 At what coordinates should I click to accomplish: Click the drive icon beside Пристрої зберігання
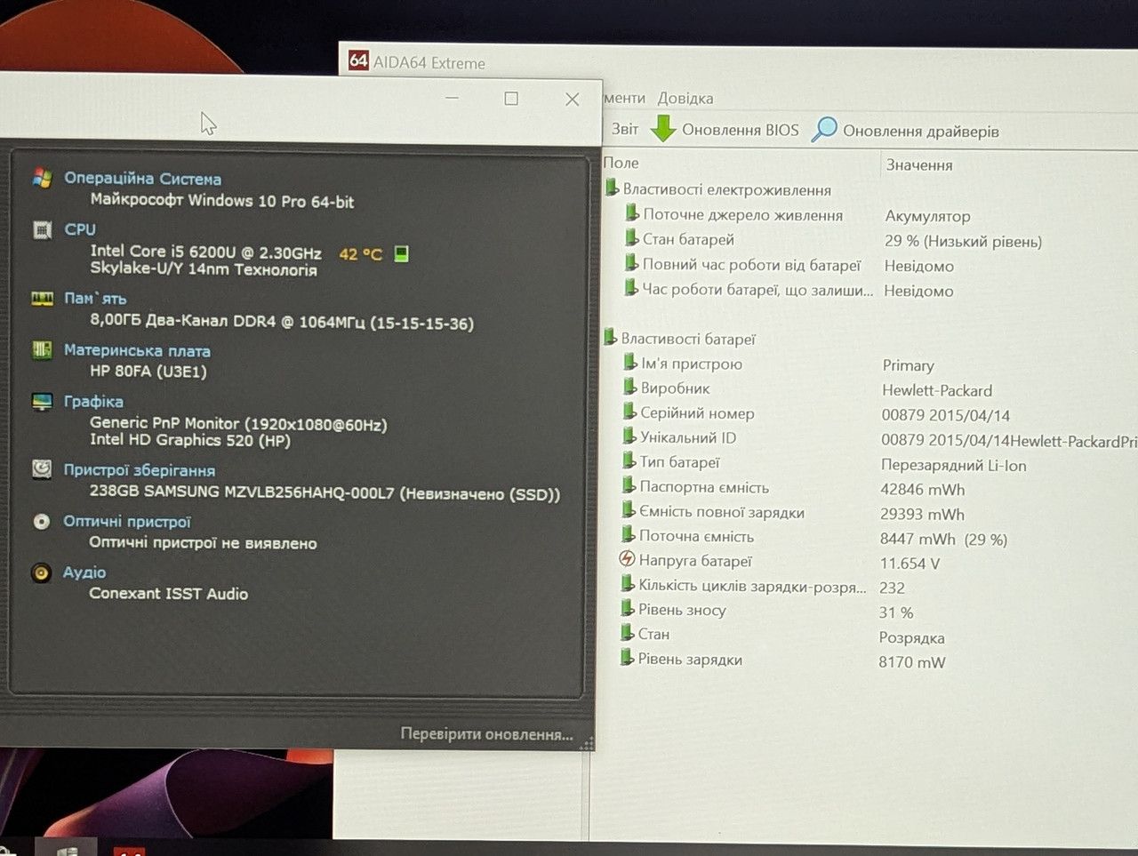point(41,469)
